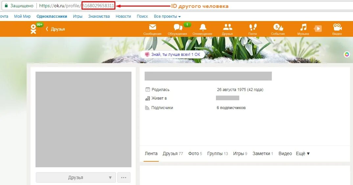The height and width of the screenshot is (185, 353).
Task: Click the Игры top navigation link
Action: (78, 16)
